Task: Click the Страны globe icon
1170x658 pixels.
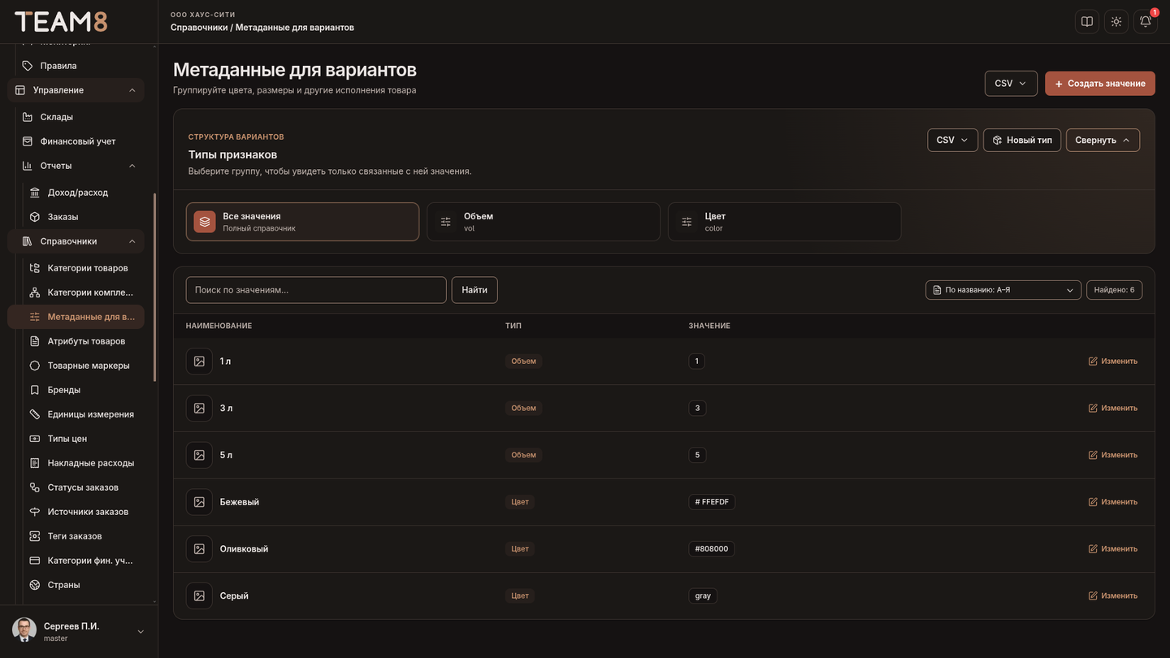Action: click(x=35, y=585)
